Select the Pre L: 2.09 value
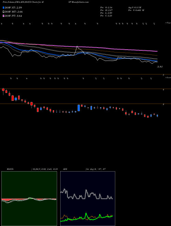Screen dimensions: 171x226 (106, 13)
